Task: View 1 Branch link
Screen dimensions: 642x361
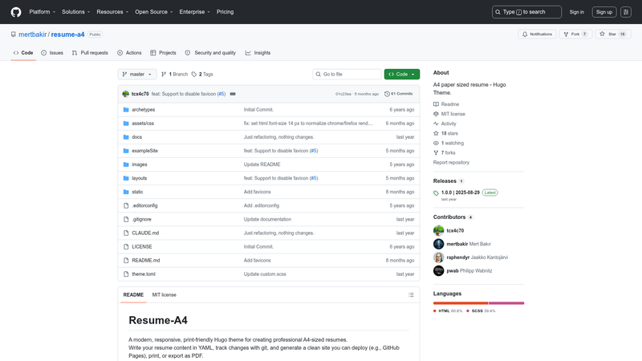Action: point(175,74)
